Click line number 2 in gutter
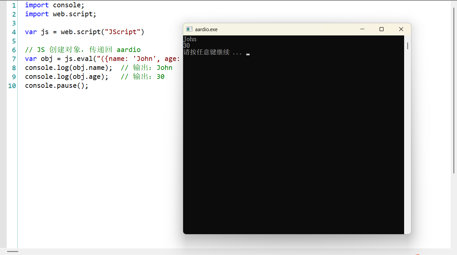The image size is (457, 255). point(14,14)
